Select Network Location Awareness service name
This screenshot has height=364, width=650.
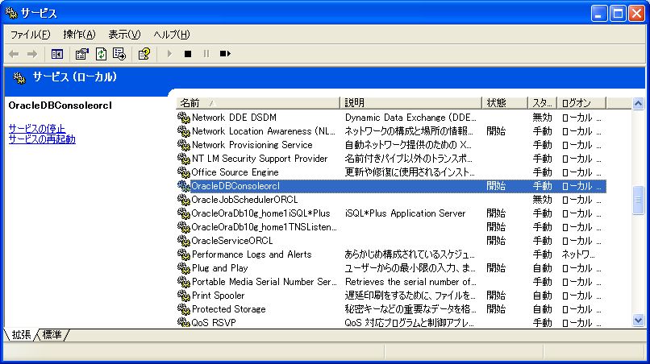263,131
